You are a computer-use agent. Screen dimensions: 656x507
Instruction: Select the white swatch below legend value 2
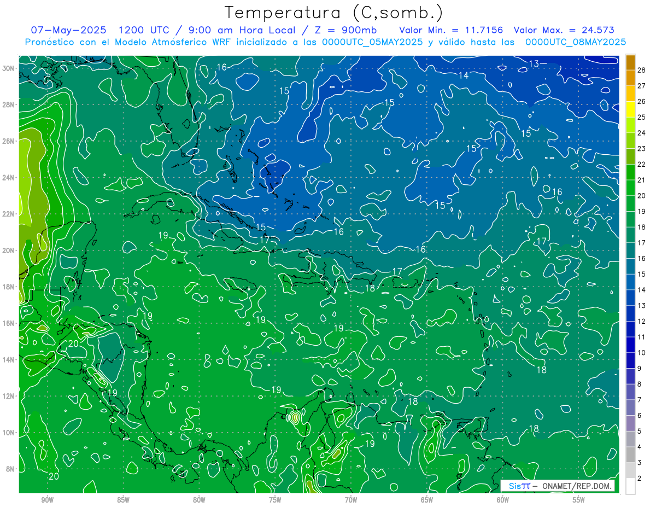630,486
